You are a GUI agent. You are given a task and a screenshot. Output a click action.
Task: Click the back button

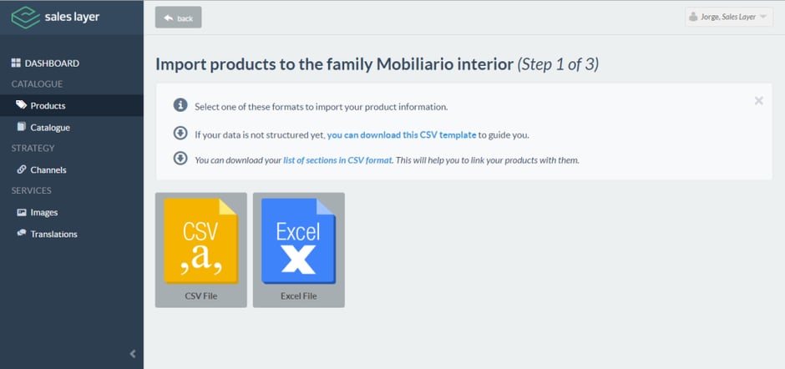[178, 17]
